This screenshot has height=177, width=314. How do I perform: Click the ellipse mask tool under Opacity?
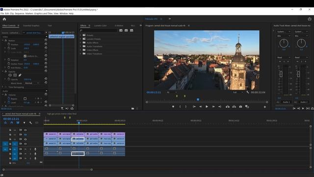(x=10, y=75)
